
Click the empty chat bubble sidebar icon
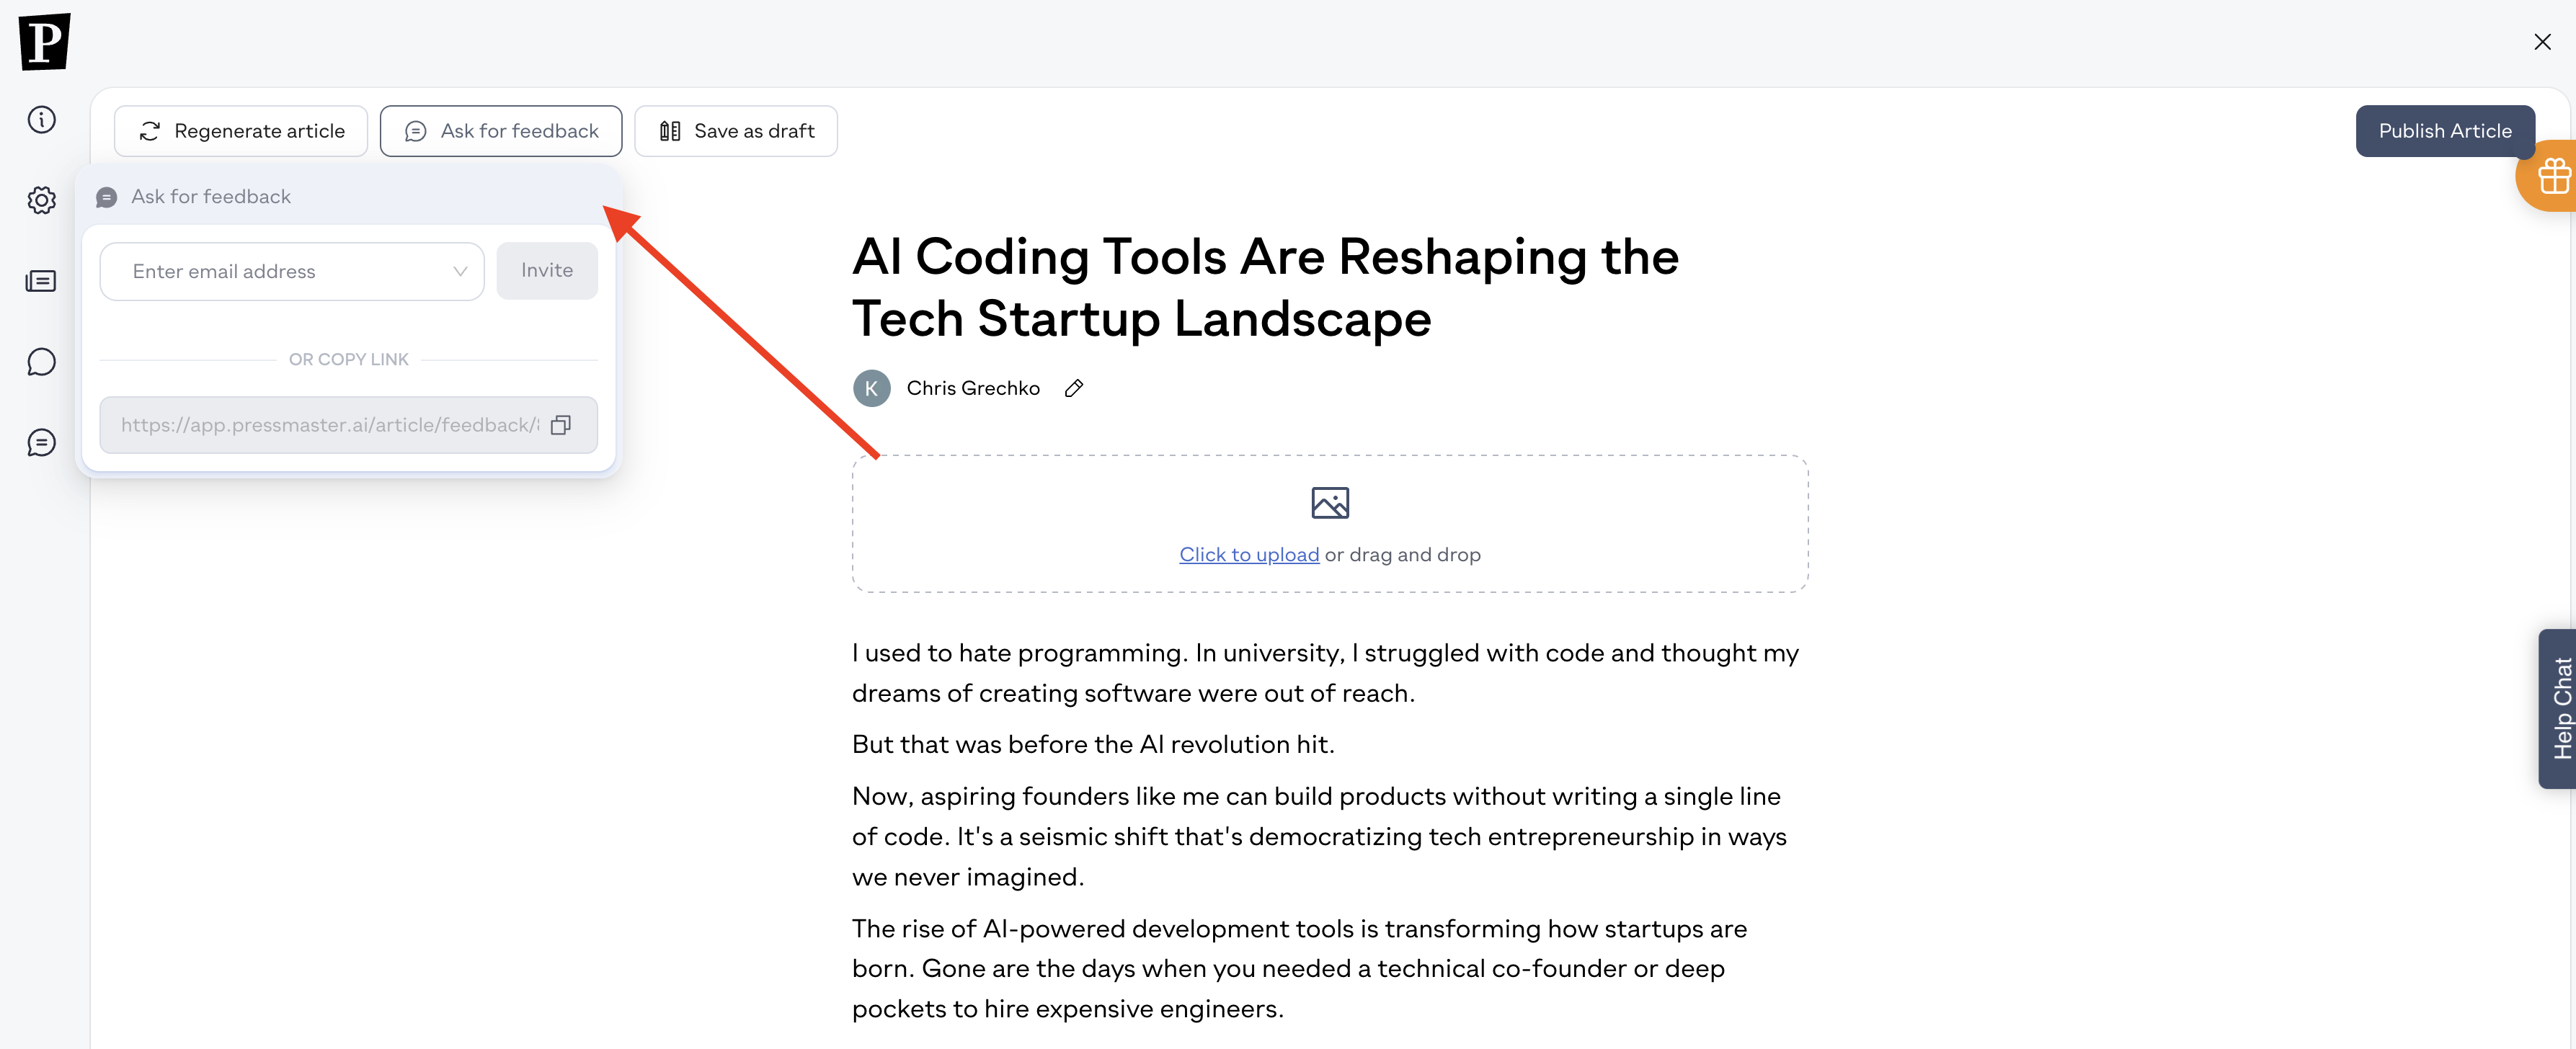tap(41, 362)
